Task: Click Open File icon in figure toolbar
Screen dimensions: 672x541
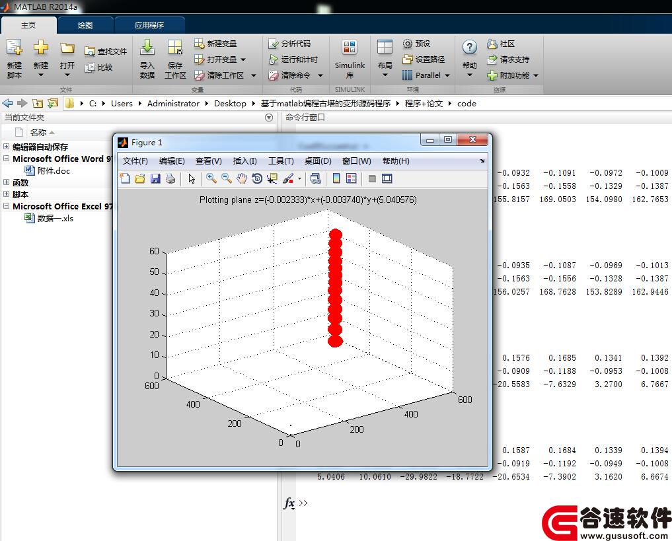Action: pyautogui.click(x=139, y=178)
